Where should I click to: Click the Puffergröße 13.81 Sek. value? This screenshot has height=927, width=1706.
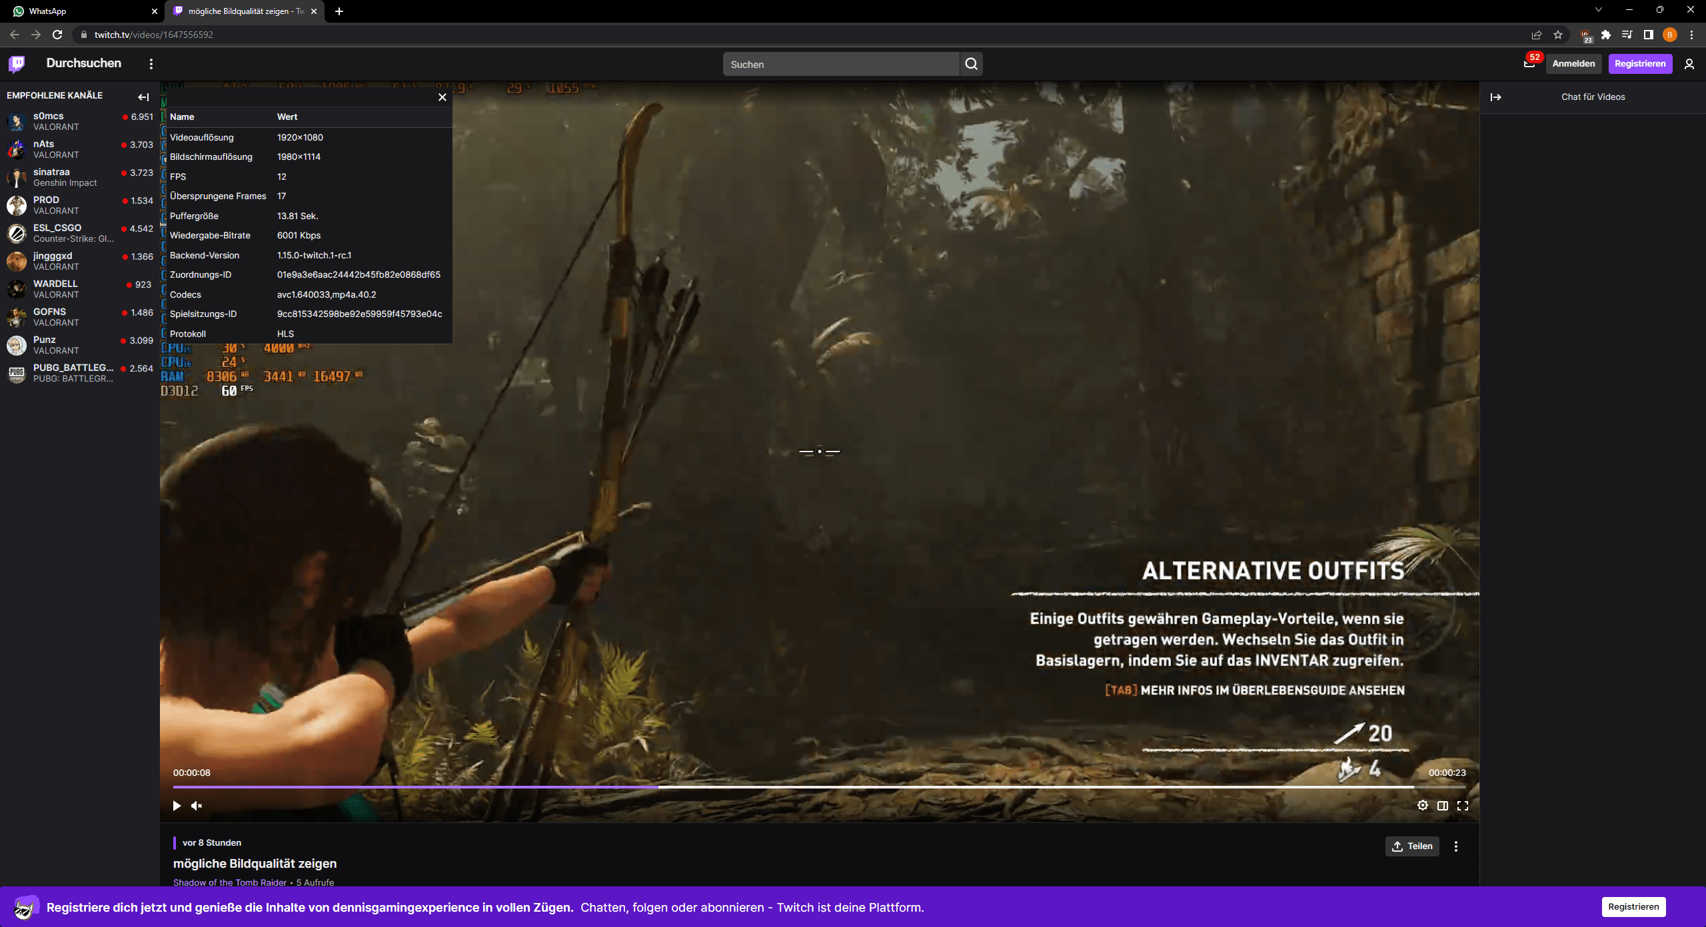297,216
